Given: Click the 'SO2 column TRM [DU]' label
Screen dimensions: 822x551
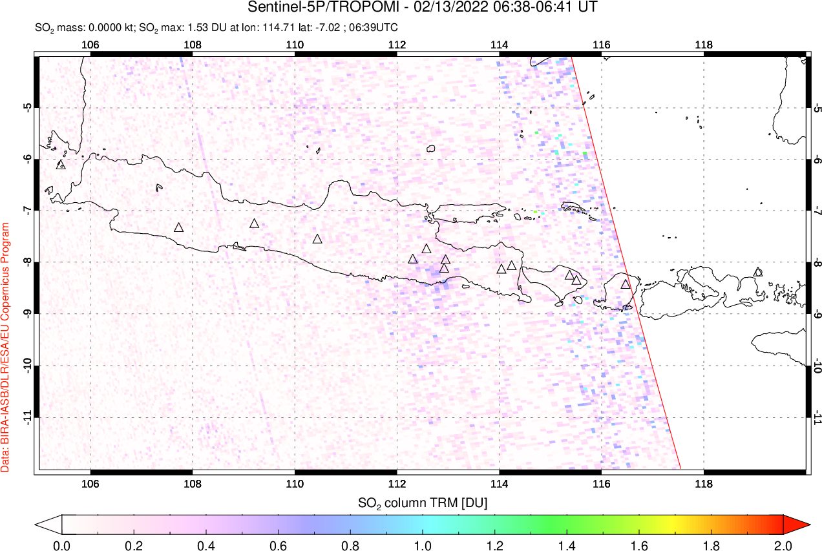Looking at the screenshot, I should tap(423, 502).
